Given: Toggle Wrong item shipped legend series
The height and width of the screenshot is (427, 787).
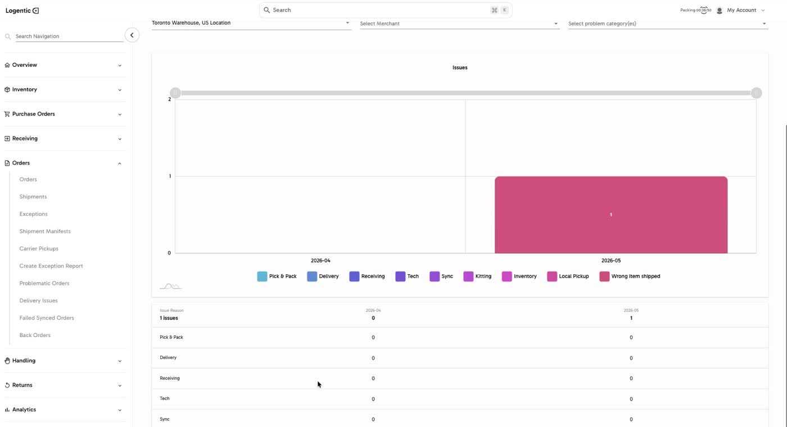Looking at the screenshot, I should coord(630,276).
